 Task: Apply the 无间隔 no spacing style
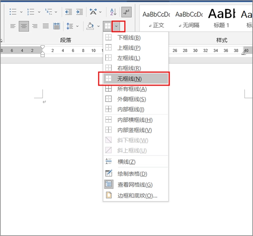tap(189, 19)
